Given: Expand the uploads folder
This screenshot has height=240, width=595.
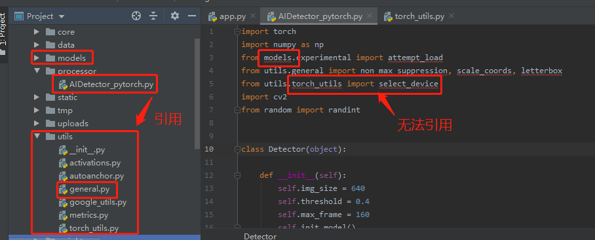Looking at the screenshot, I should pos(37,124).
